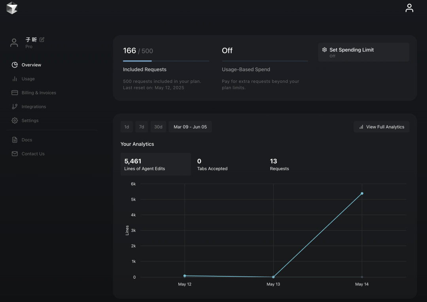The image size is (427, 302).
Task: Click the Settings gear icon in sidebar
Action: tap(15, 120)
